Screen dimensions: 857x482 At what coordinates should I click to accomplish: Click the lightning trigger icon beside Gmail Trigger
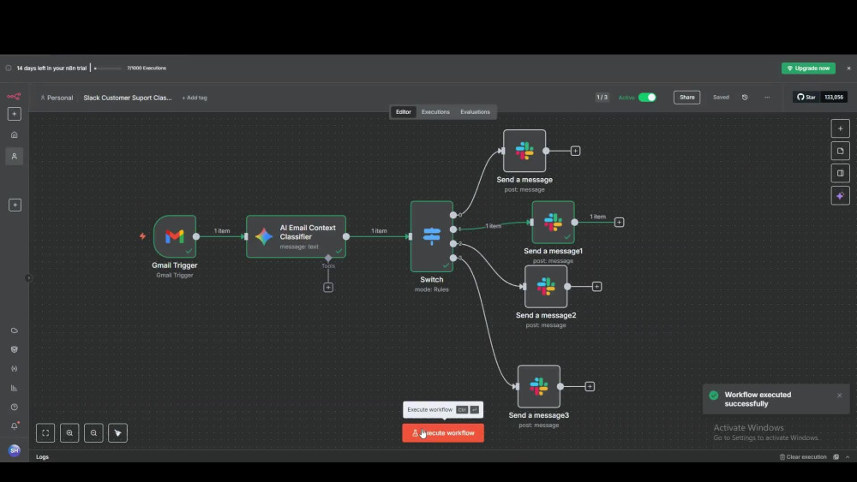pos(142,236)
